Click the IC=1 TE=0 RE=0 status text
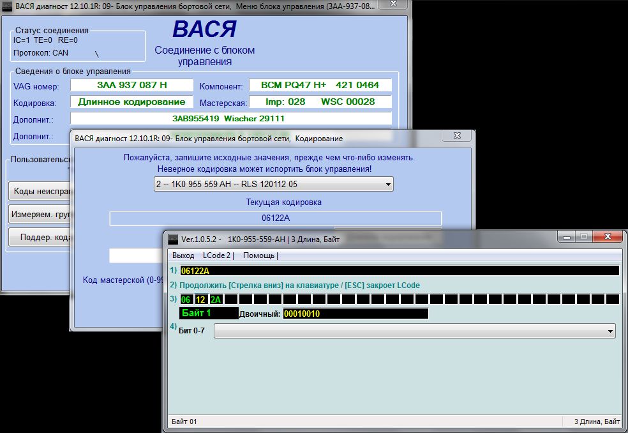Screen dimensions: 628x433 click(x=45, y=40)
